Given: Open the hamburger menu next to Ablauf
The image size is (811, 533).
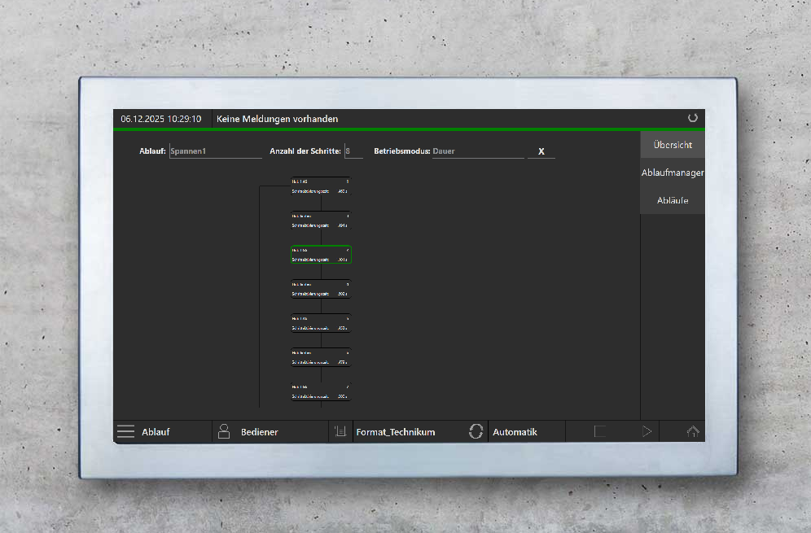Looking at the screenshot, I should pos(125,432).
